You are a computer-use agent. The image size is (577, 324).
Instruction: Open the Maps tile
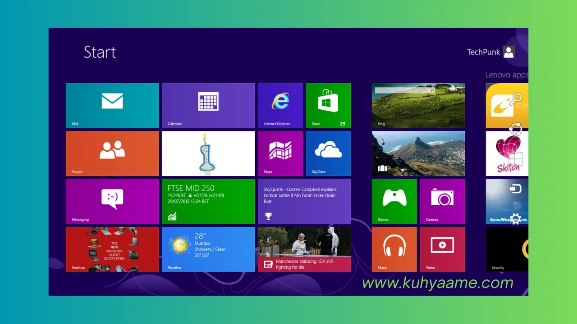coord(280,153)
